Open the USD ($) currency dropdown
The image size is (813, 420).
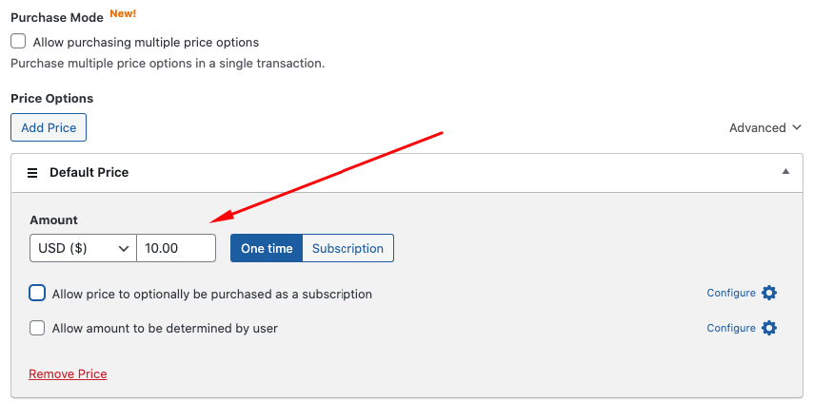(x=83, y=248)
